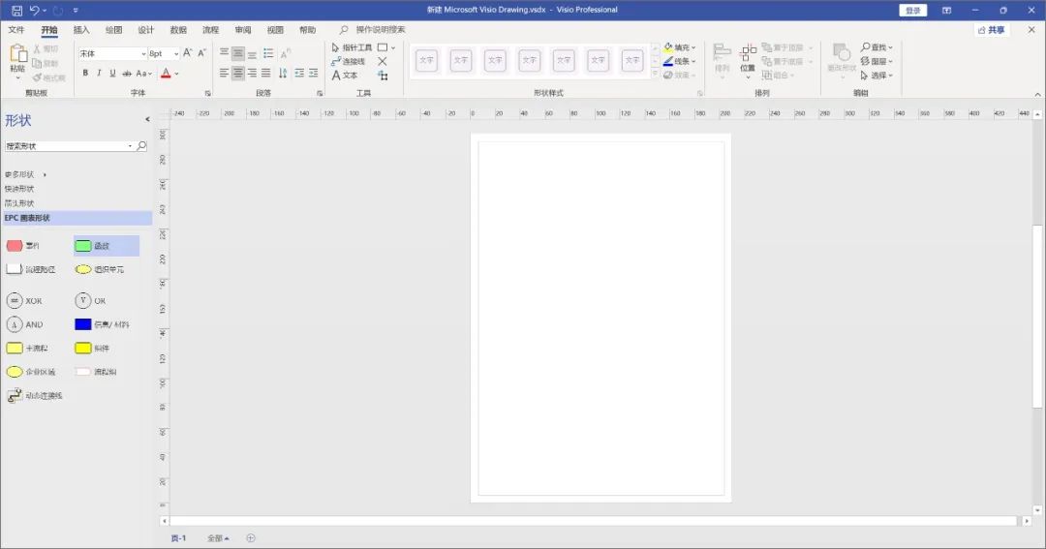The height and width of the screenshot is (549, 1046).
Task: Select the Connector tool (连接线)
Action: coord(349,61)
